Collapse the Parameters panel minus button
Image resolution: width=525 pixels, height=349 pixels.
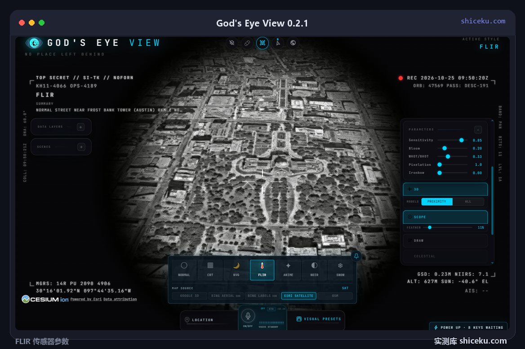(478, 129)
